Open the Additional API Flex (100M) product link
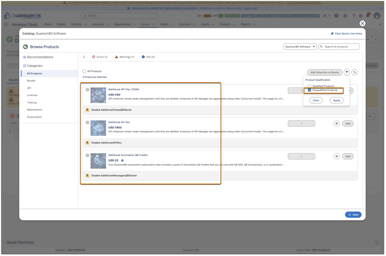Viewport: 386px width, 256px height. click(124, 90)
